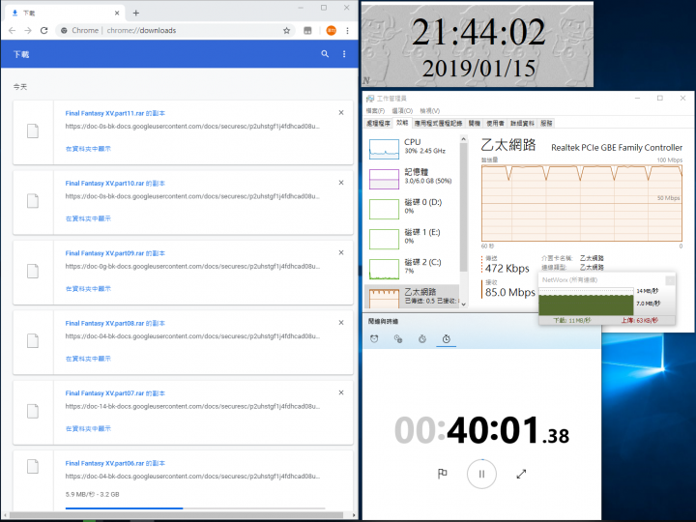Image resolution: width=696 pixels, height=522 pixels.
Task: Open the orange Chrome profile avatar
Action: [x=332, y=31]
